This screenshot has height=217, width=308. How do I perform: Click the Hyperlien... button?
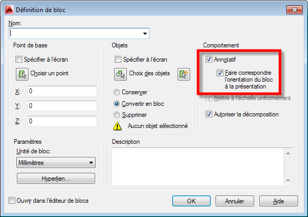click(x=56, y=179)
